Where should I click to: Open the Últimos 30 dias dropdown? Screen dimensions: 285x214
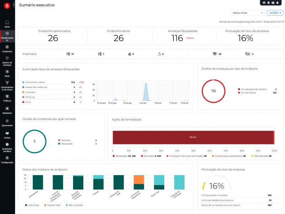[248, 13]
